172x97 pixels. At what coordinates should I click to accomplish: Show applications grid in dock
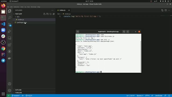click(3, 94)
